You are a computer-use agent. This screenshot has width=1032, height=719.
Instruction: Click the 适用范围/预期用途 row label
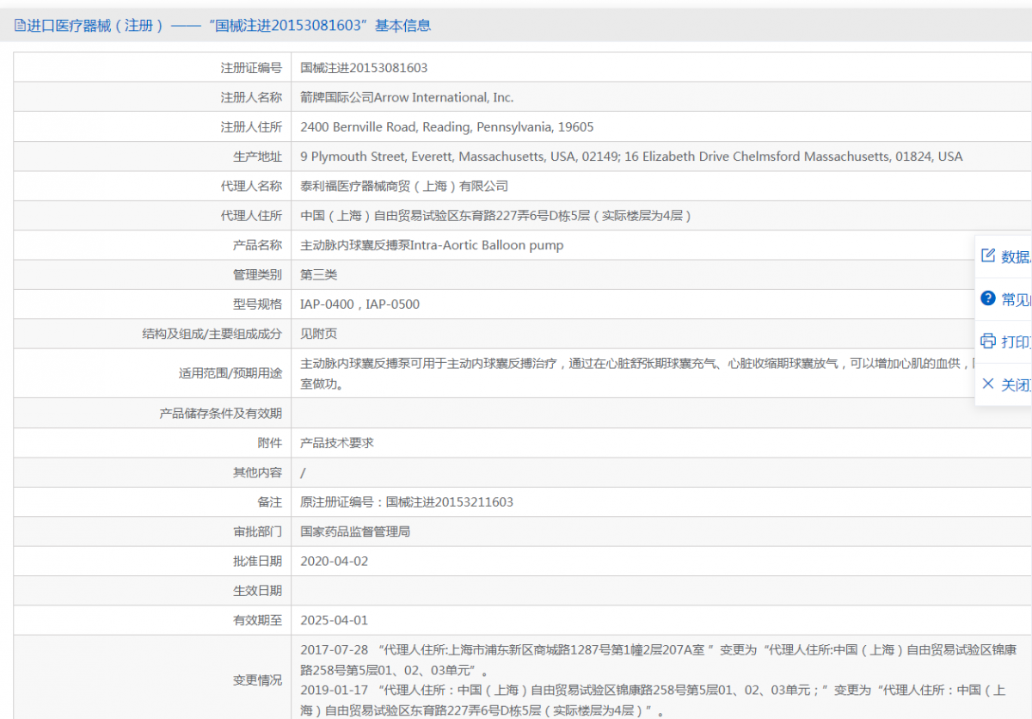pos(230,373)
